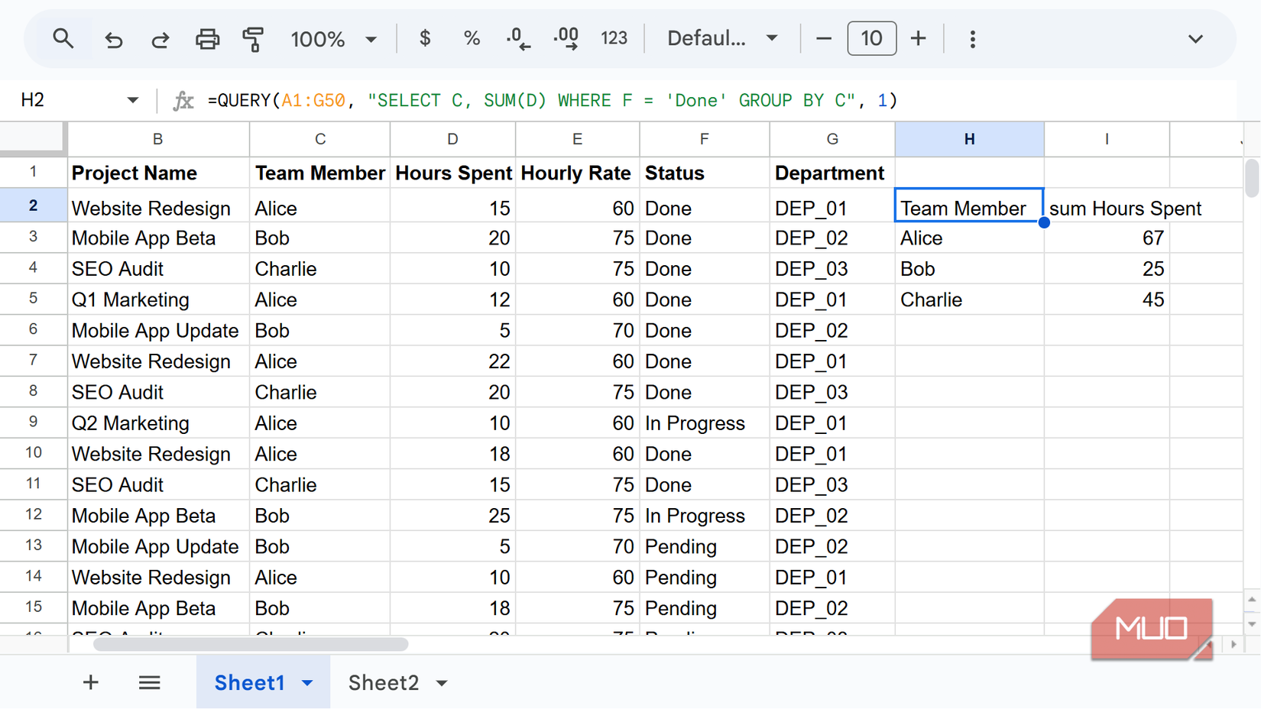Viewport: 1261px width, 709px height.
Task: Print the spreadsheet
Action: (207, 39)
